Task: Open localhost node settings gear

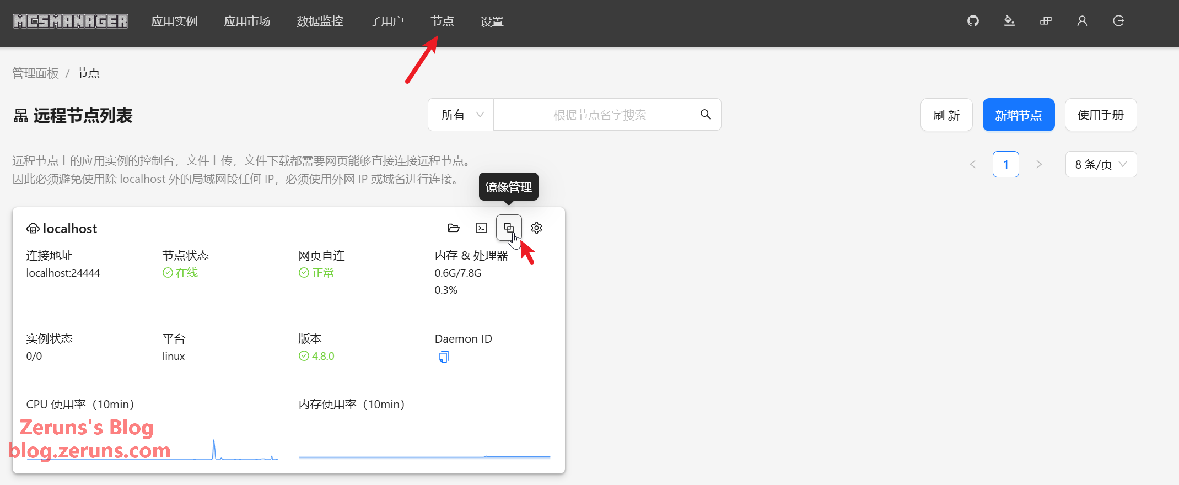Action: coord(536,228)
